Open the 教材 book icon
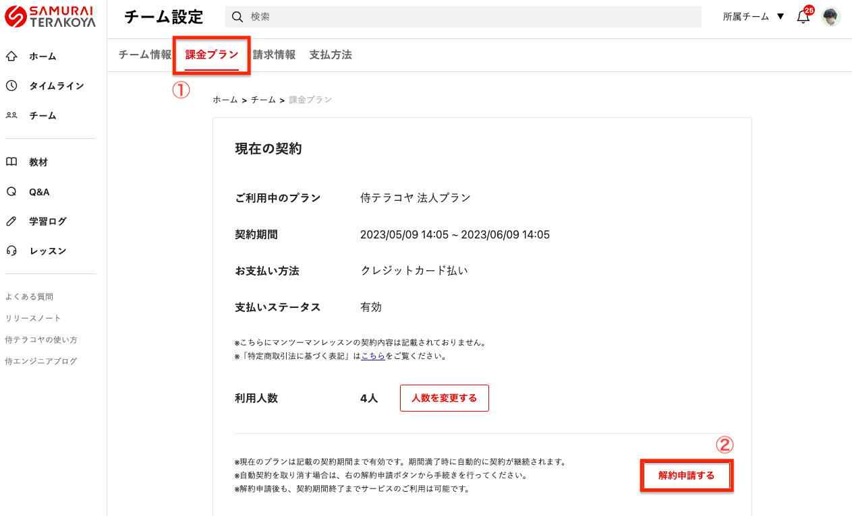This screenshot has height=516, width=852. tap(11, 162)
